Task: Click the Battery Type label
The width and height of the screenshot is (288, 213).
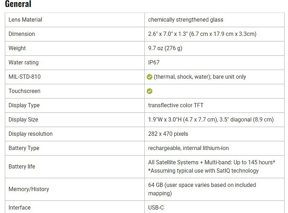Action: point(24,148)
